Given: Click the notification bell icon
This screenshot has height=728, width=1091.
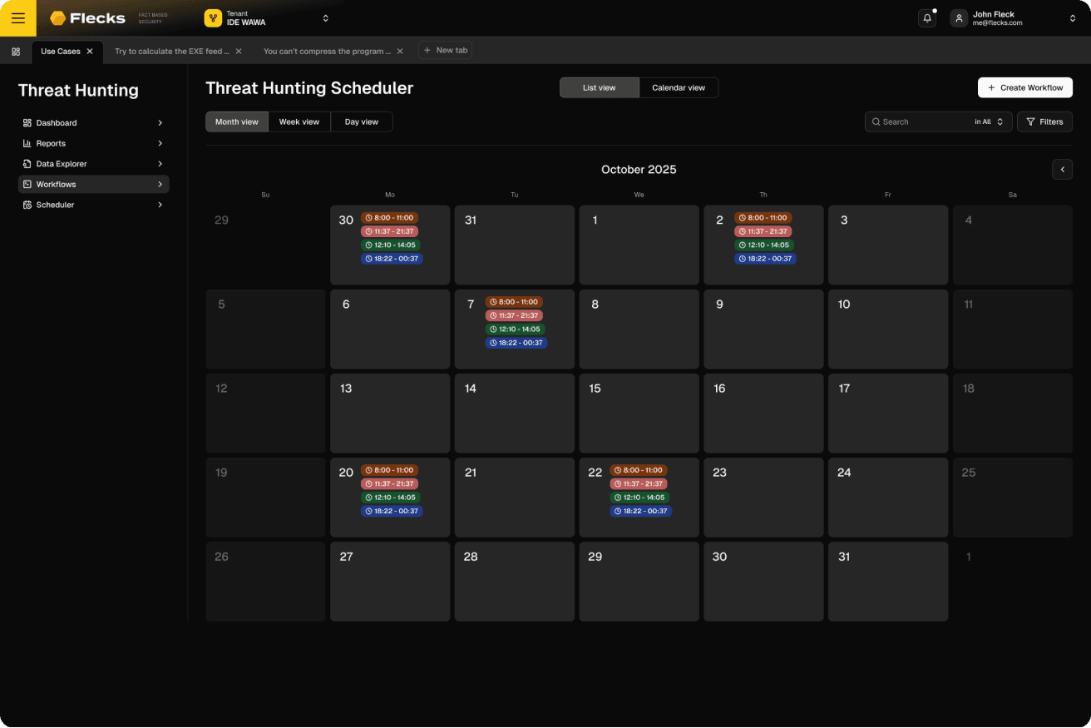Looking at the screenshot, I should 926,18.
